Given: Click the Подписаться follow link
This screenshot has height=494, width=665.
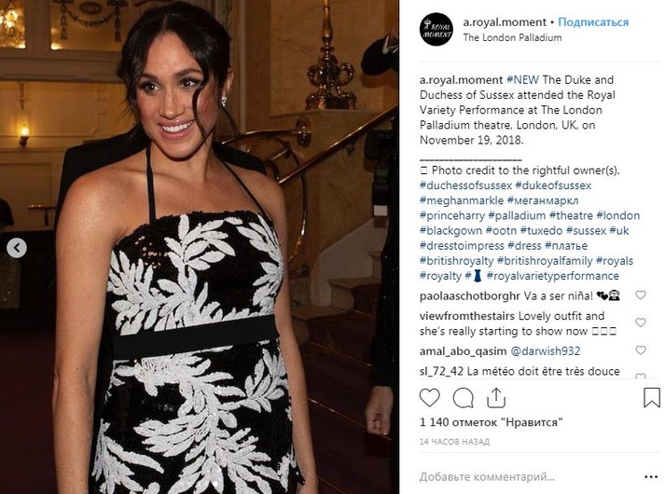Looking at the screenshot, I should click(x=593, y=22).
